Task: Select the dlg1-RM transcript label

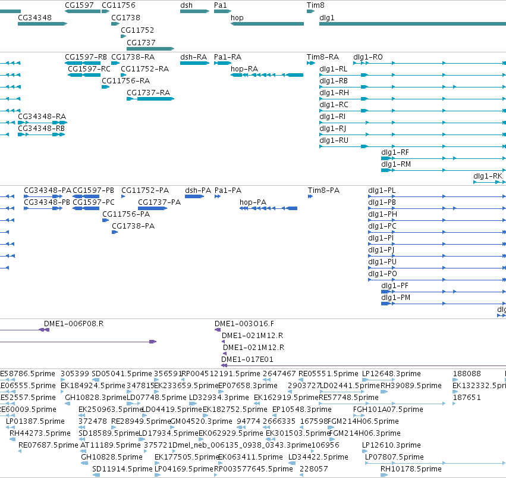Action: click(x=396, y=164)
